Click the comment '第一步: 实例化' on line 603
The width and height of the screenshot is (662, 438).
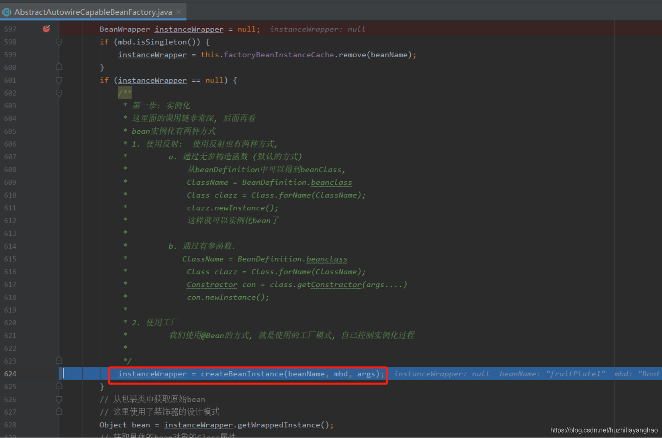coord(161,106)
